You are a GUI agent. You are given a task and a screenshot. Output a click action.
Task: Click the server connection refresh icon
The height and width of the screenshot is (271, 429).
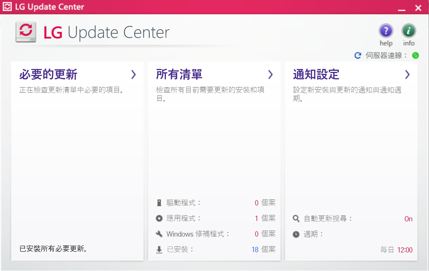pos(358,56)
